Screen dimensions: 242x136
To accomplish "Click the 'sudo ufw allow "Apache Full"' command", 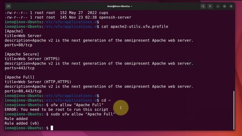I will [x=83, y=114].
